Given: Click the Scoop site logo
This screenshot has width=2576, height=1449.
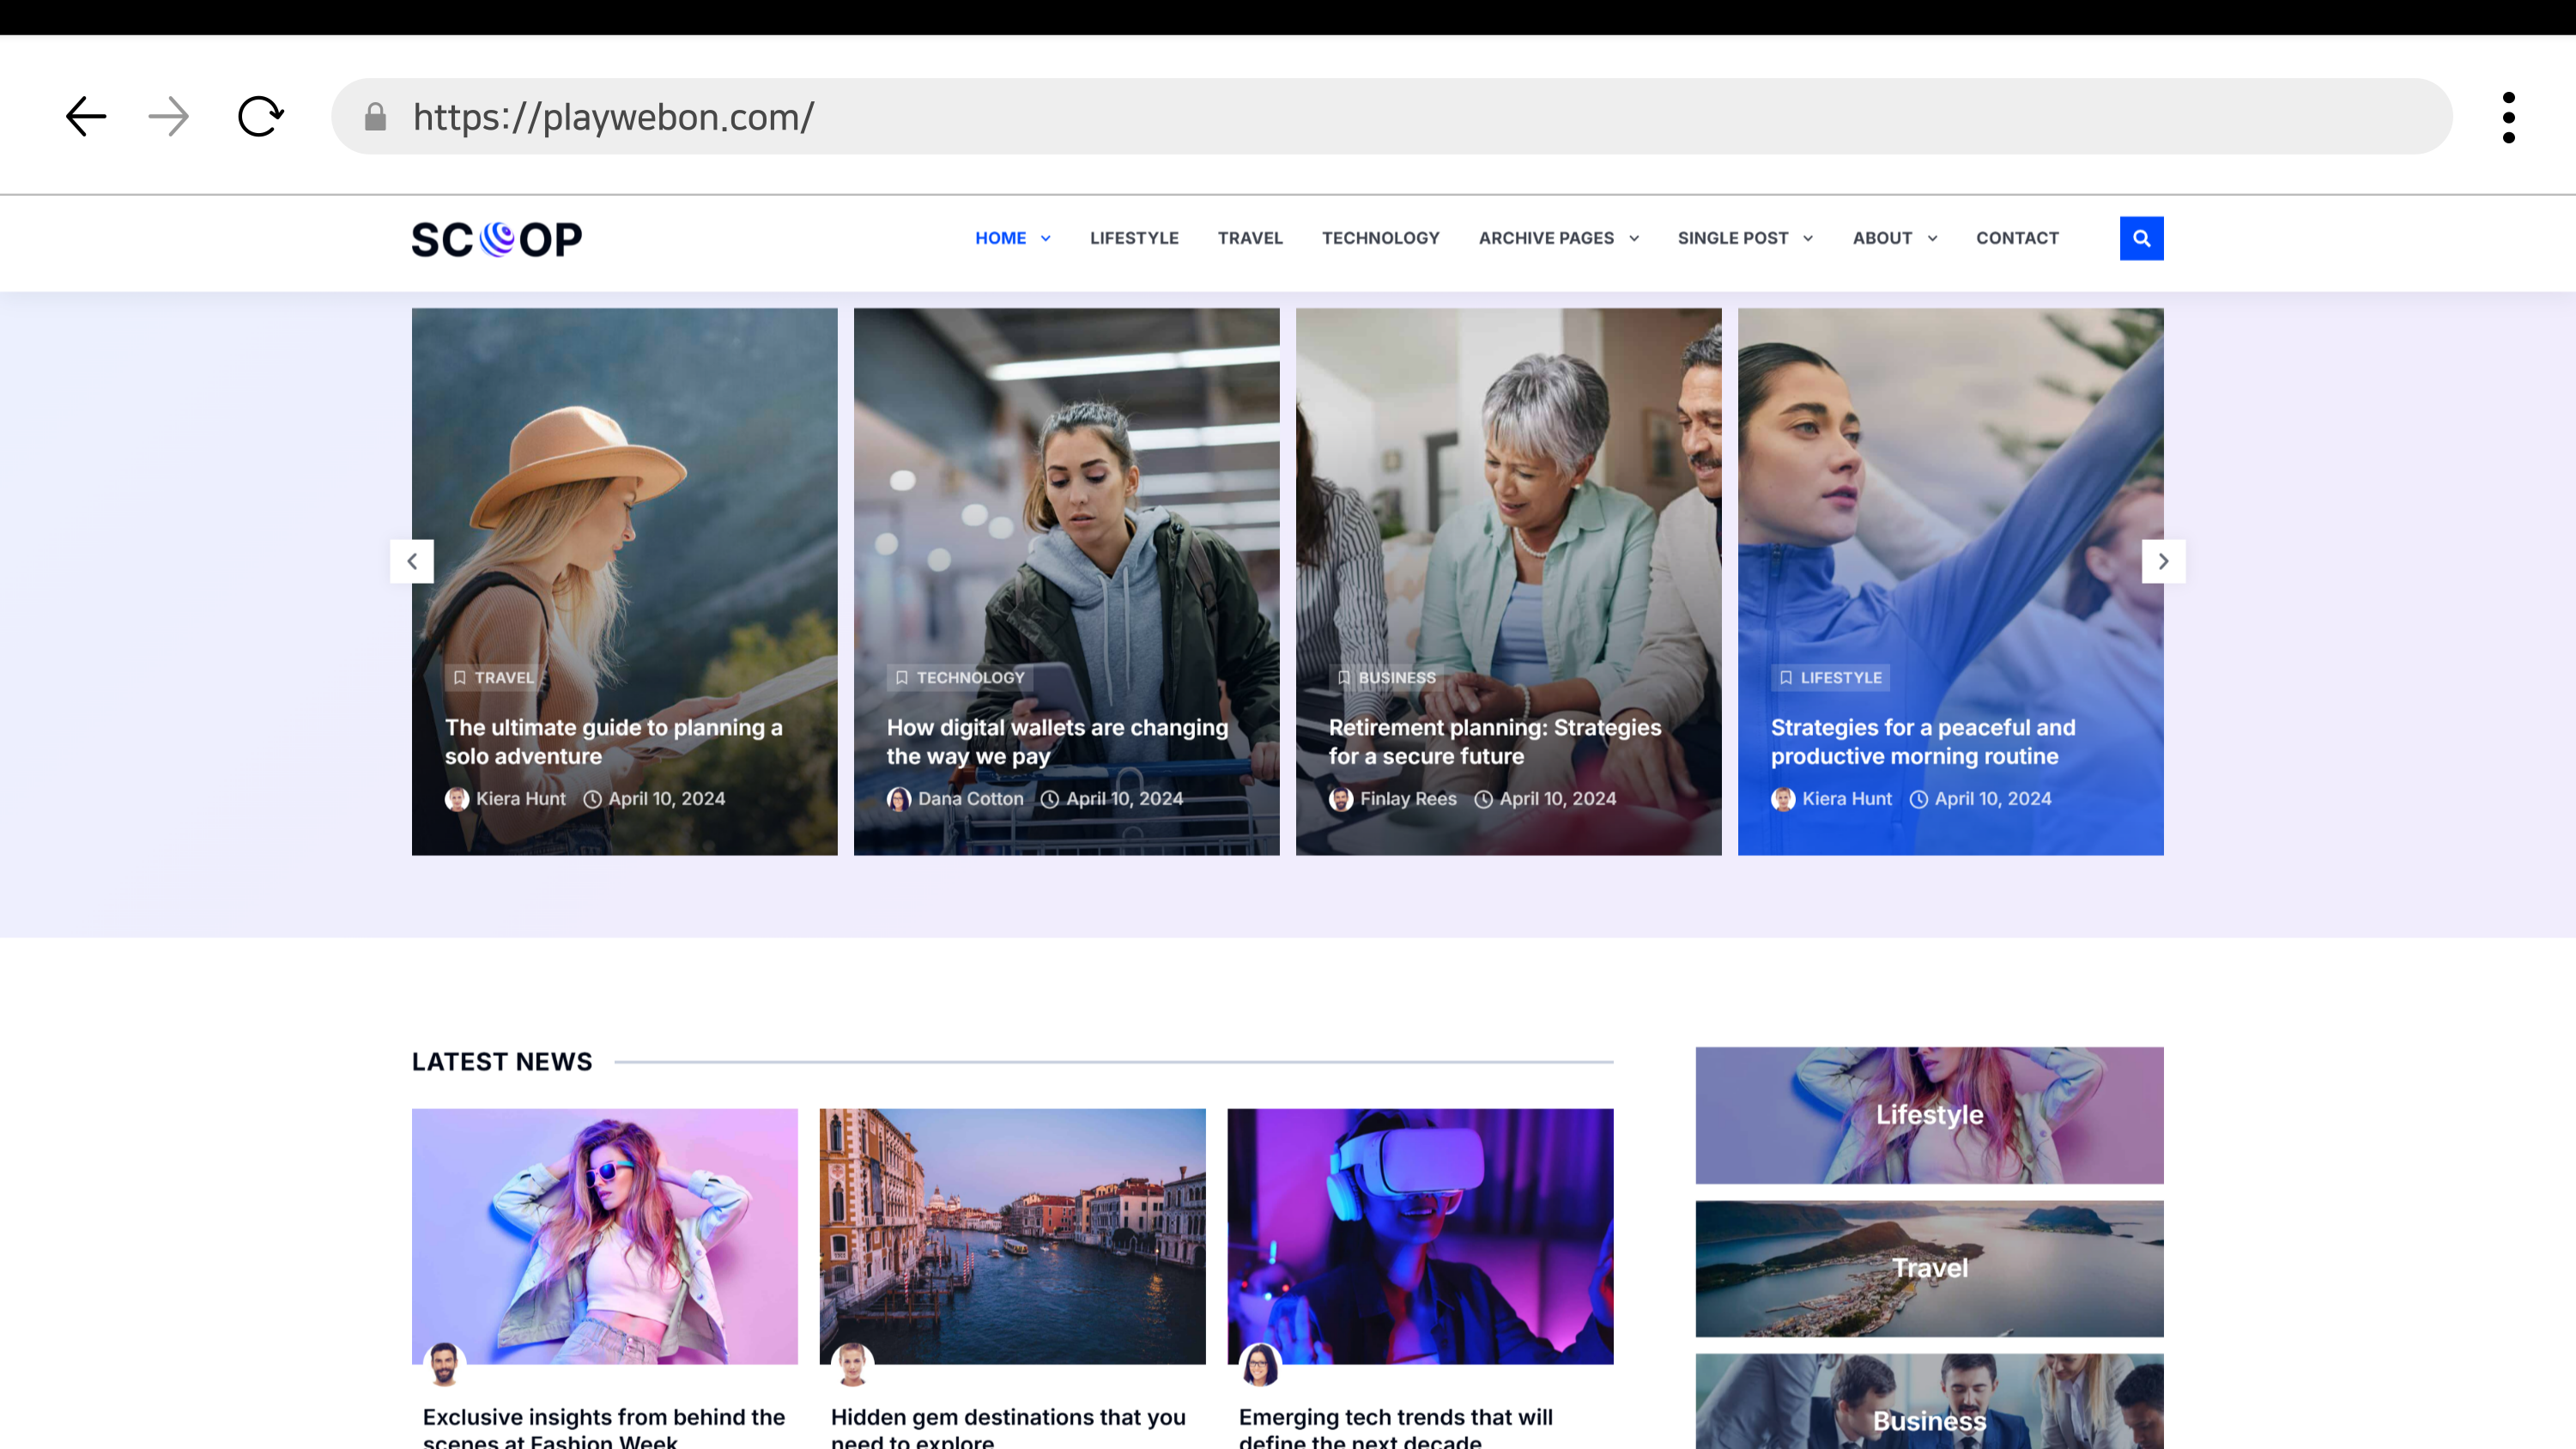Looking at the screenshot, I should [x=496, y=239].
